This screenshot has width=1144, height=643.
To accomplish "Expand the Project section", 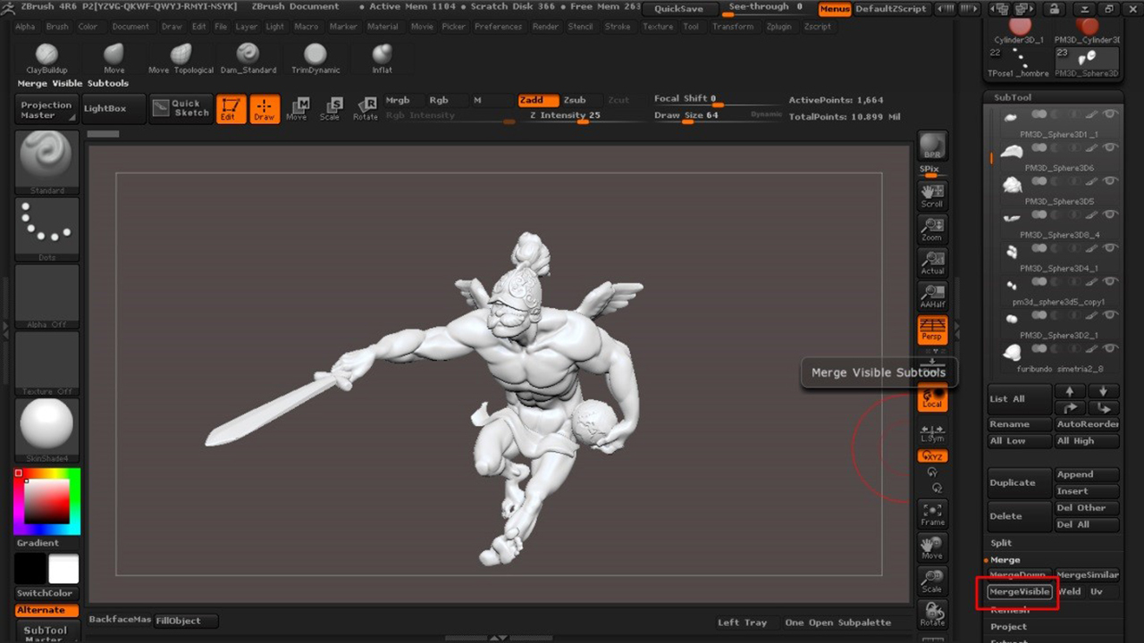I will tap(1008, 627).
